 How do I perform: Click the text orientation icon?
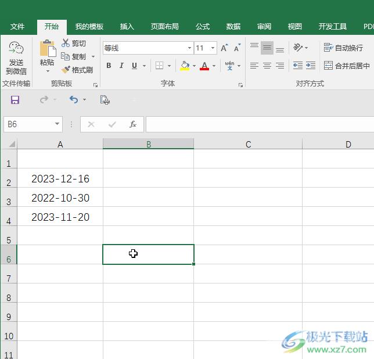coord(298,48)
